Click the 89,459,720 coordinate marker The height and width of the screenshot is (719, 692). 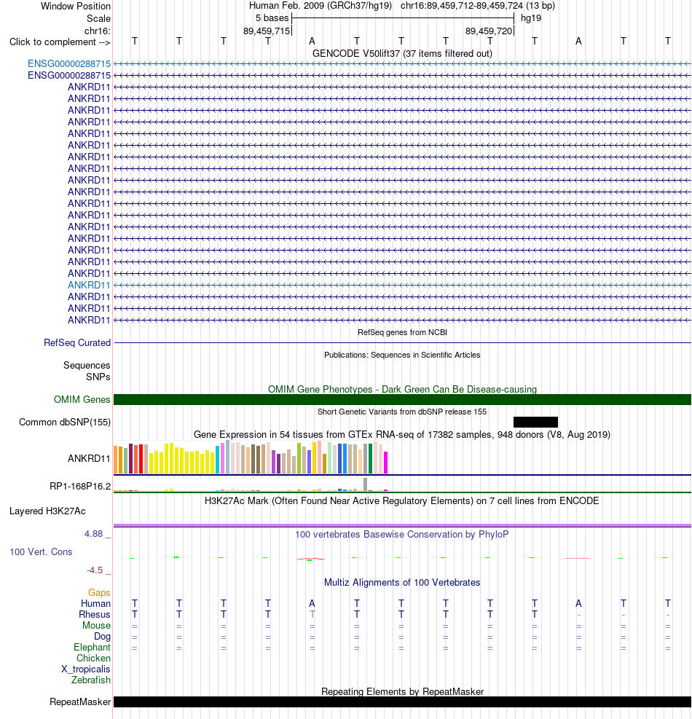[489, 31]
